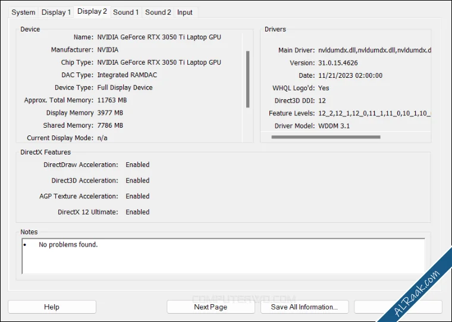This screenshot has width=452, height=322.
Task: Open the Sound 2 tab
Action: (158, 12)
